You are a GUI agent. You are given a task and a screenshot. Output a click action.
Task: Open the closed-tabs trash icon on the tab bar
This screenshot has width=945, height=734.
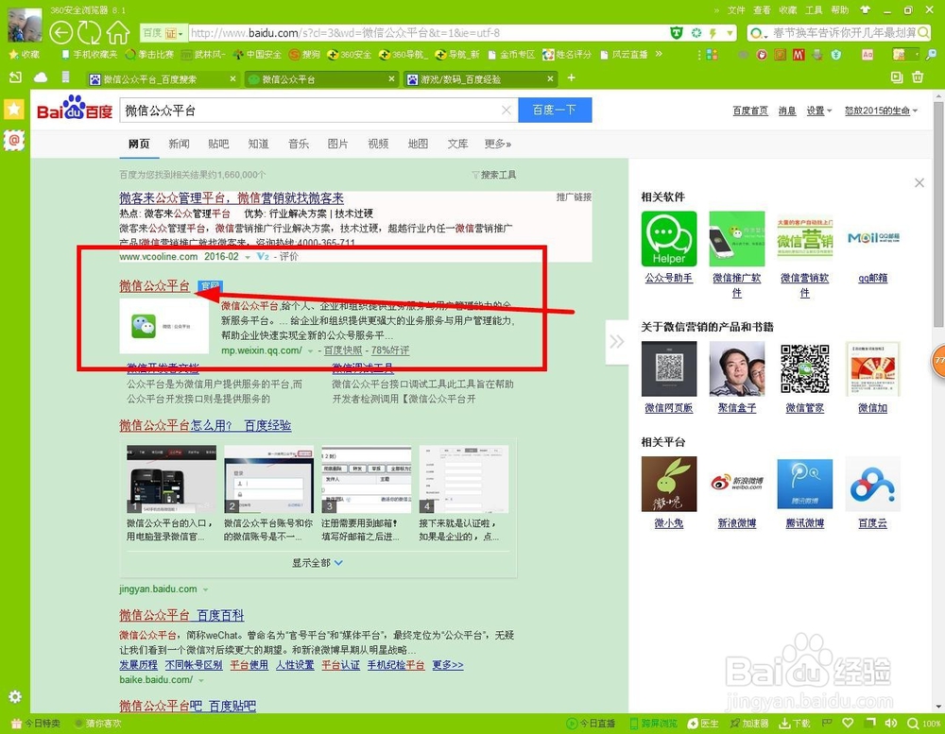pyautogui.click(x=918, y=77)
